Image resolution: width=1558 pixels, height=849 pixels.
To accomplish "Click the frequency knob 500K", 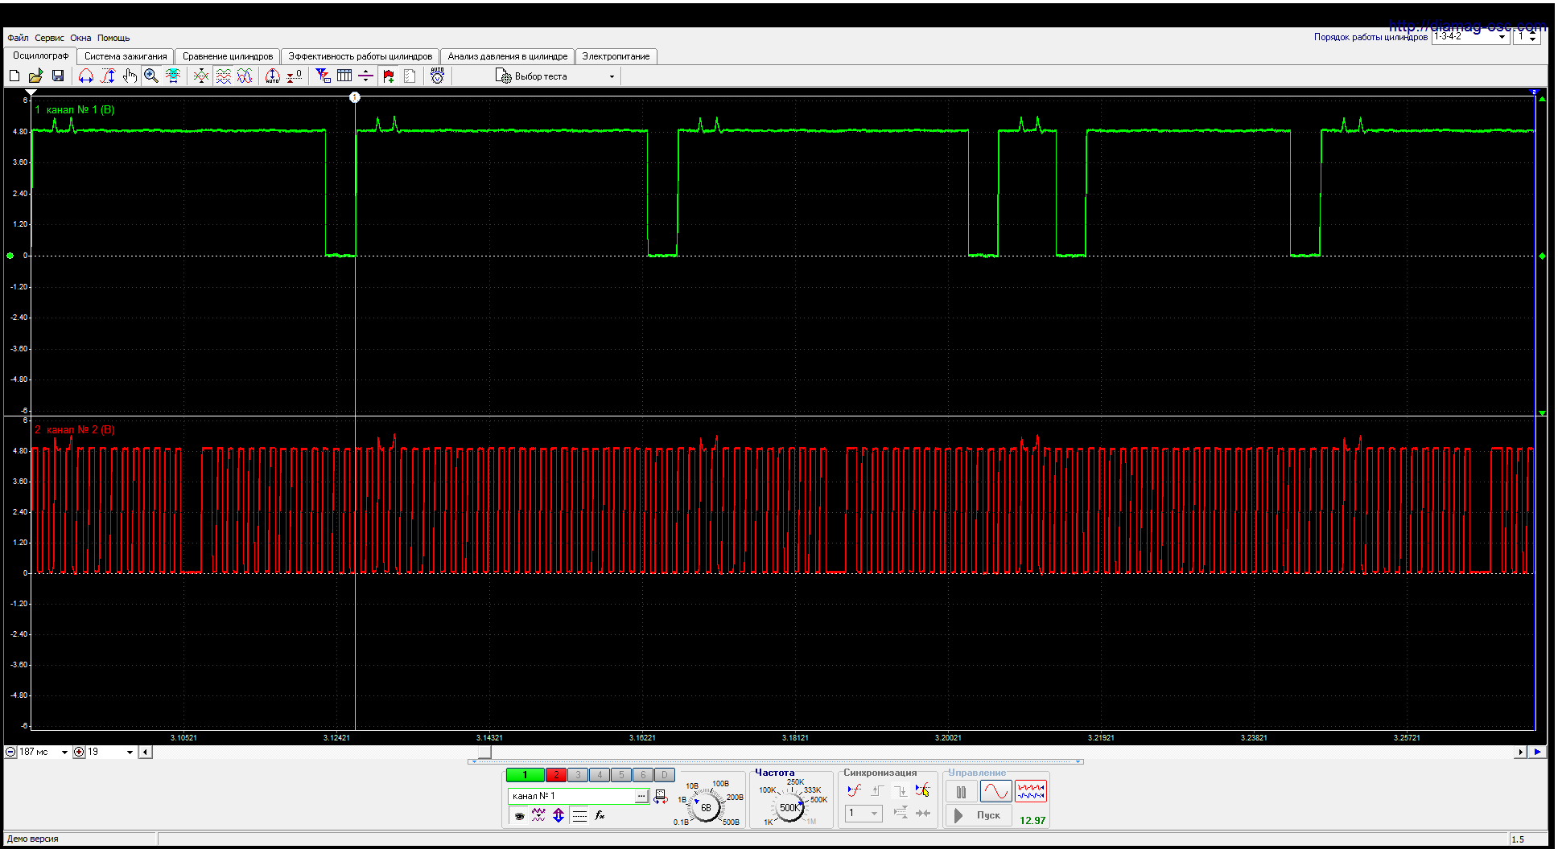I will click(789, 808).
